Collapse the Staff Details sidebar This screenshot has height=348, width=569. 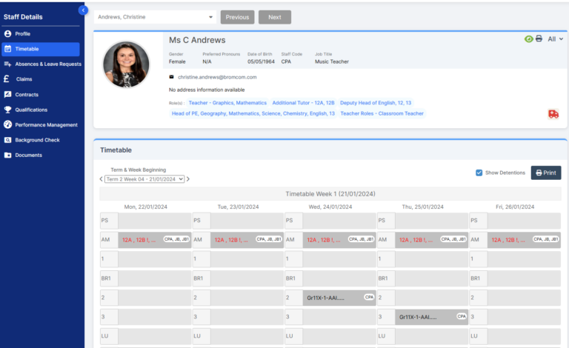coord(83,10)
